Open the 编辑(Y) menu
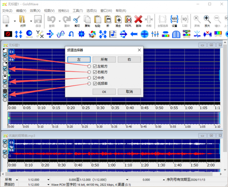The height and width of the screenshot is (187, 228). click(21, 11)
